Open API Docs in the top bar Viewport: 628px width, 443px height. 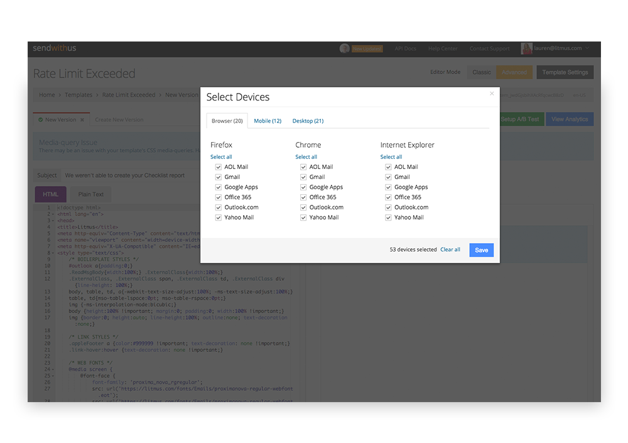click(x=405, y=48)
